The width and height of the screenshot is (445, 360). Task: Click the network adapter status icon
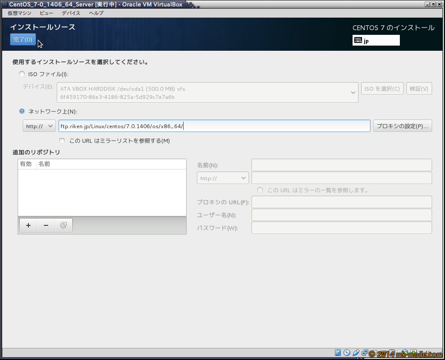(x=364, y=353)
